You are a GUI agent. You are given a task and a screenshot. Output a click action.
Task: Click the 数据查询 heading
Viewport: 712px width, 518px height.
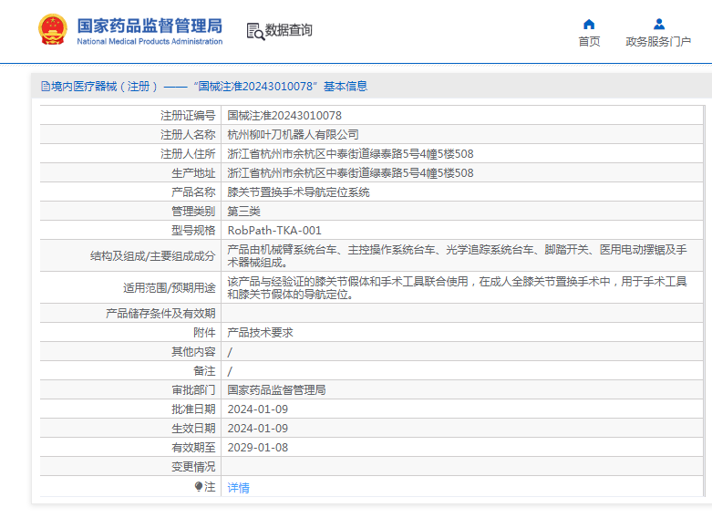288,30
